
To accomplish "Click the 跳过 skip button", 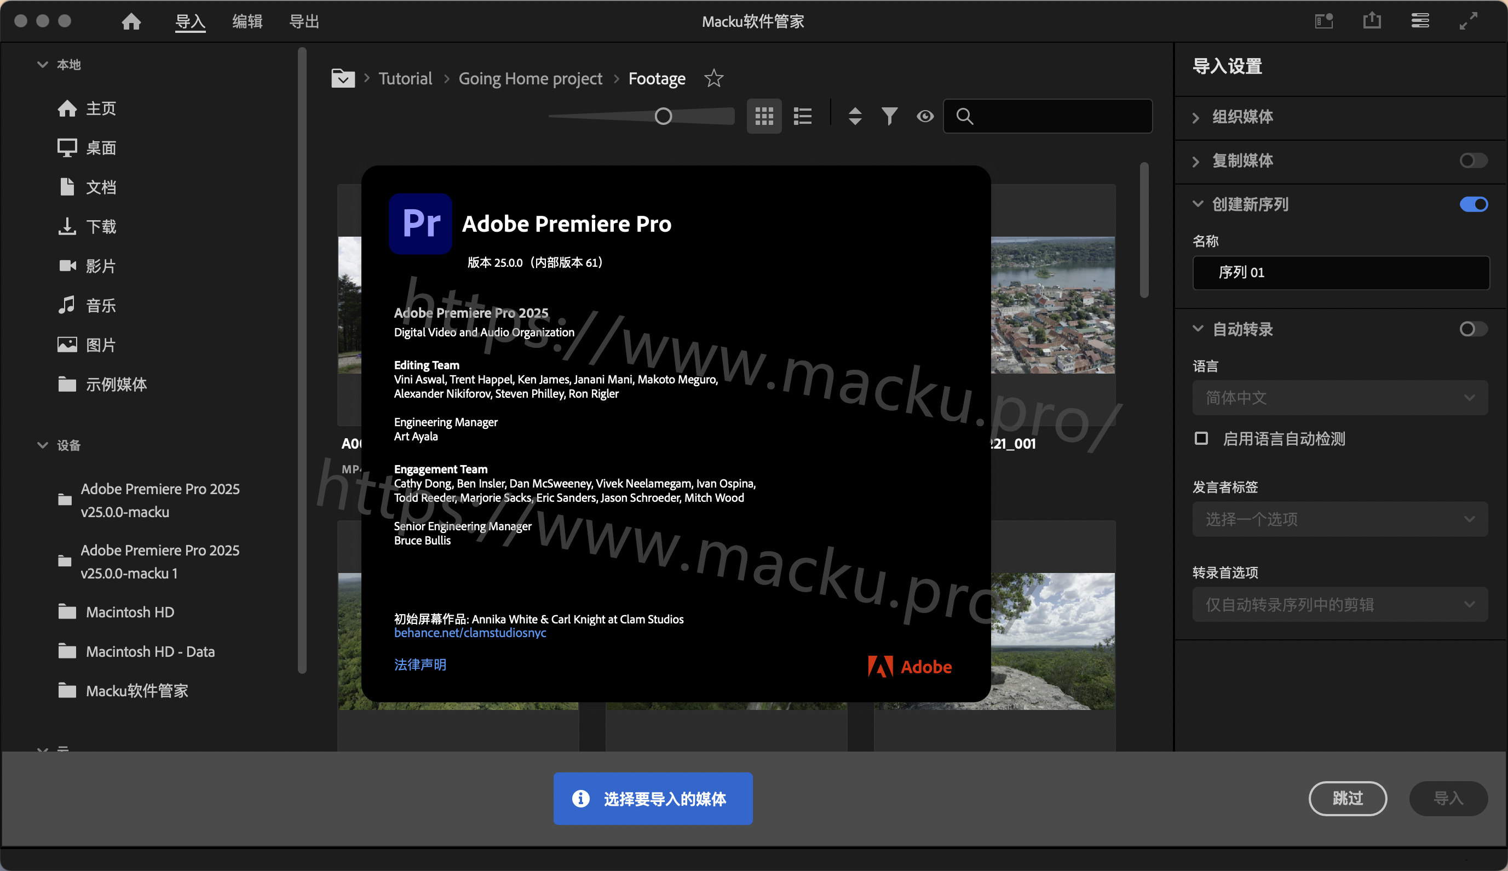I will pyautogui.click(x=1348, y=798).
